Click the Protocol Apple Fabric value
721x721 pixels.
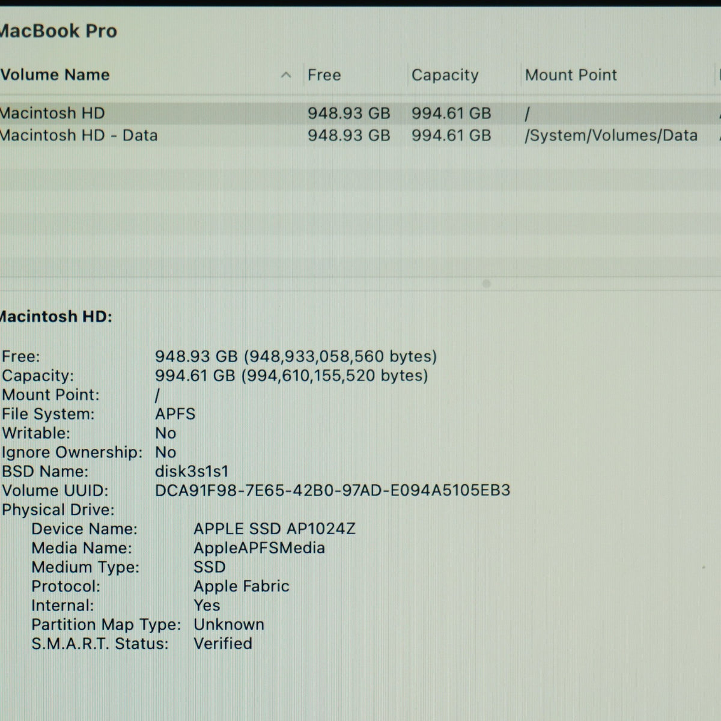242,586
